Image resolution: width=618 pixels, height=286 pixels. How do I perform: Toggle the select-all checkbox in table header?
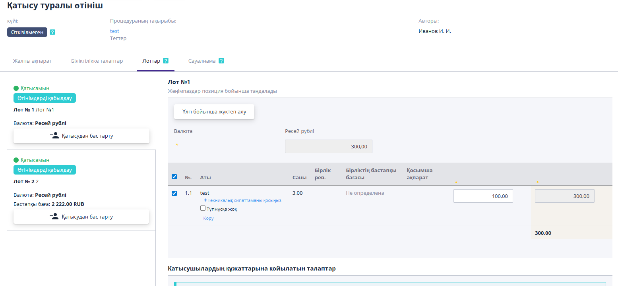click(174, 177)
